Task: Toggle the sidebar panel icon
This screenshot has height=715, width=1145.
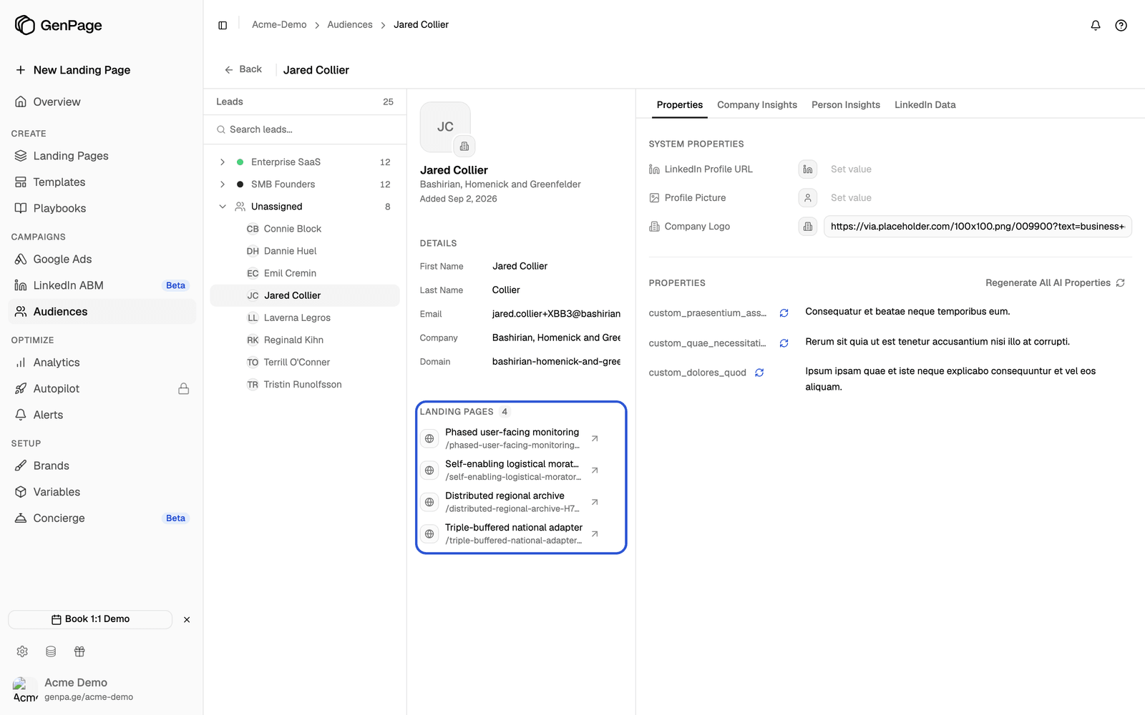Action: [223, 25]
